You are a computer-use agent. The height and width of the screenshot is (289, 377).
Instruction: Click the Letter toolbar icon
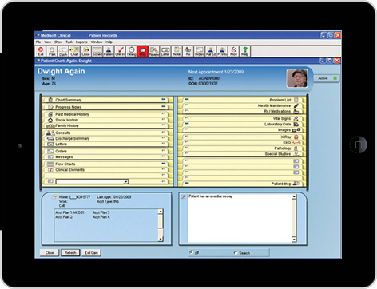(165, 51)
